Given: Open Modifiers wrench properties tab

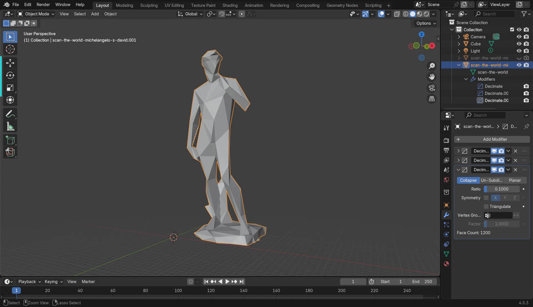Looking at the screenshot, I should (446, 215).
